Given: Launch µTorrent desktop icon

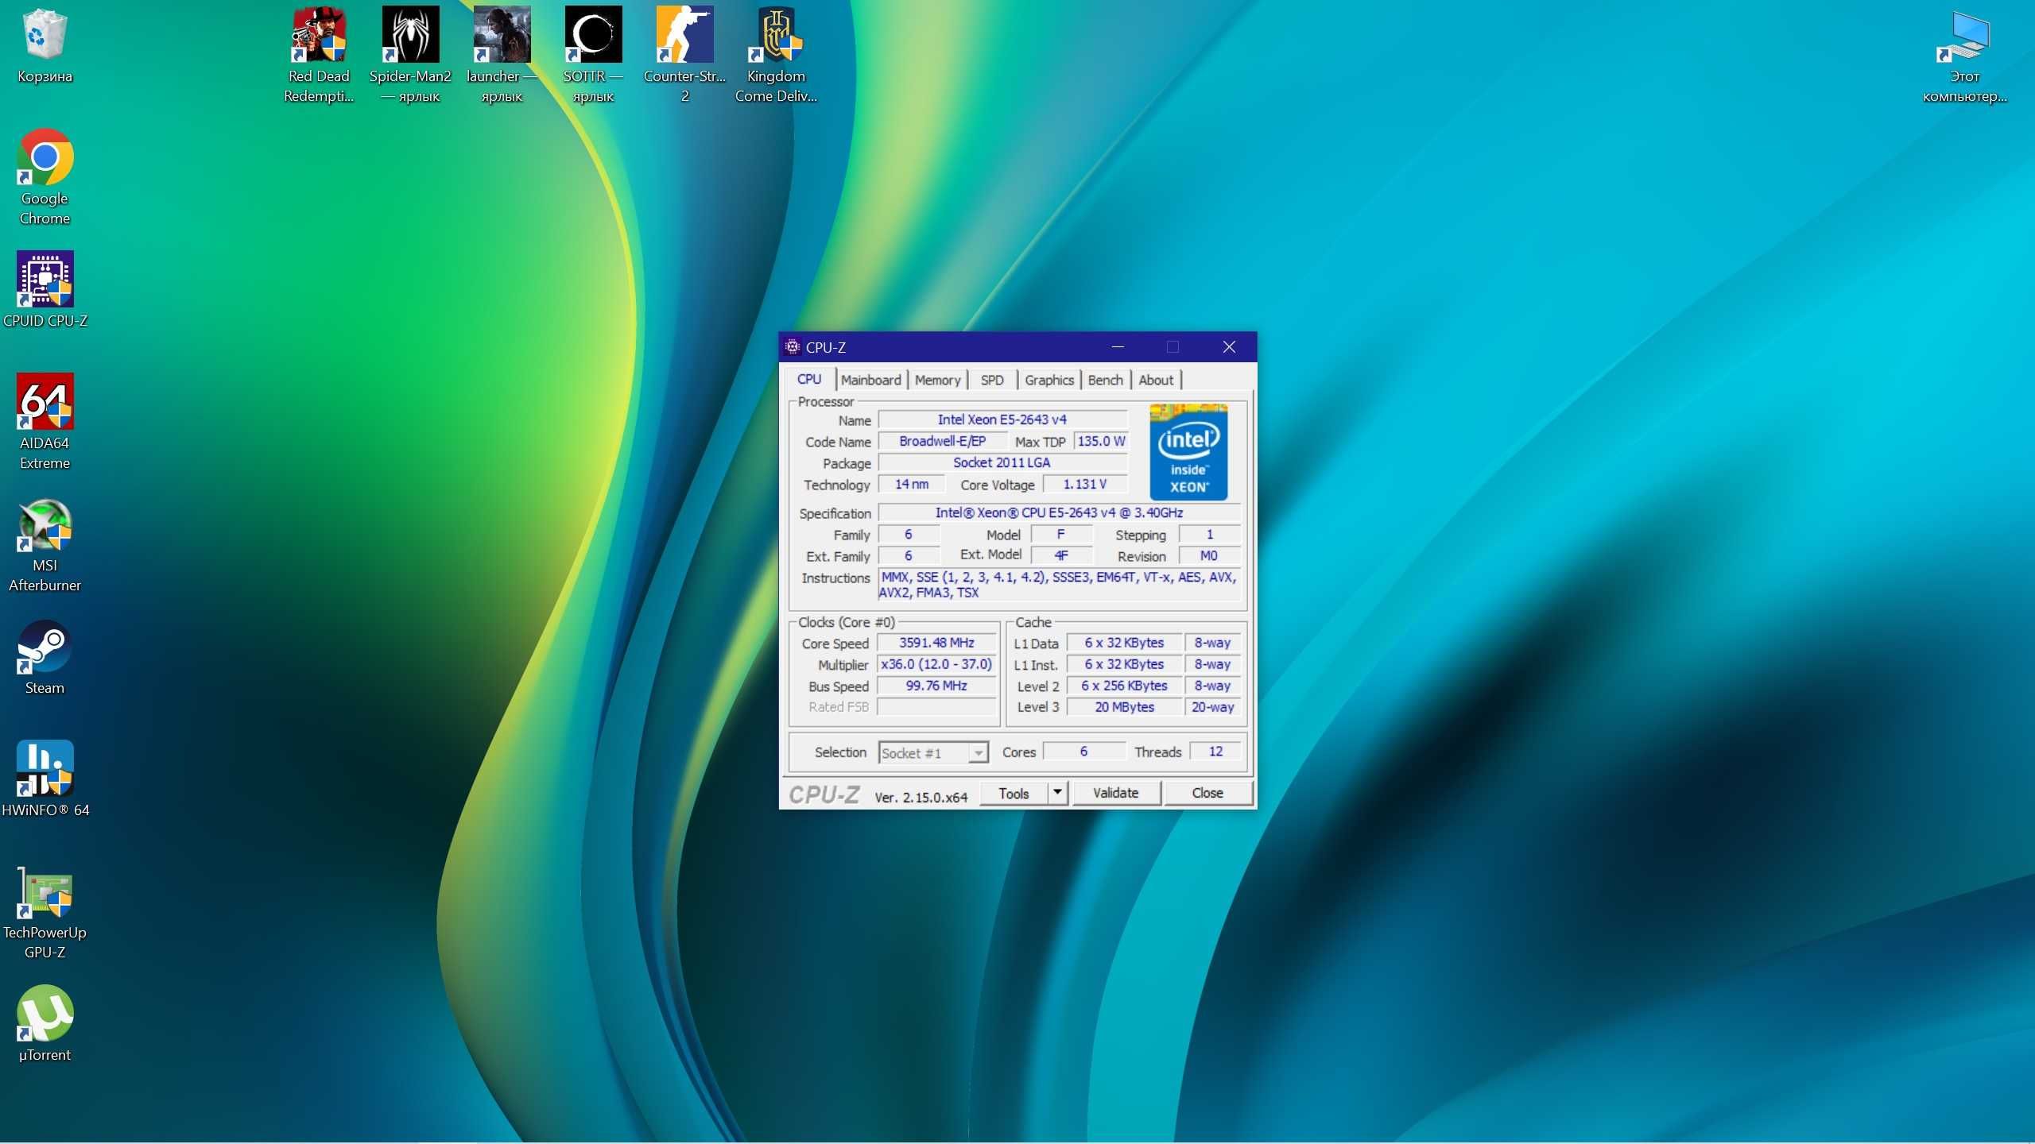Looking at the screenshot, I should [x=45, y=1023].
